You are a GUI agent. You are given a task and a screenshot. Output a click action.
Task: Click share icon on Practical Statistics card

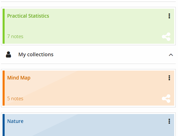click(x=166, y=37)
